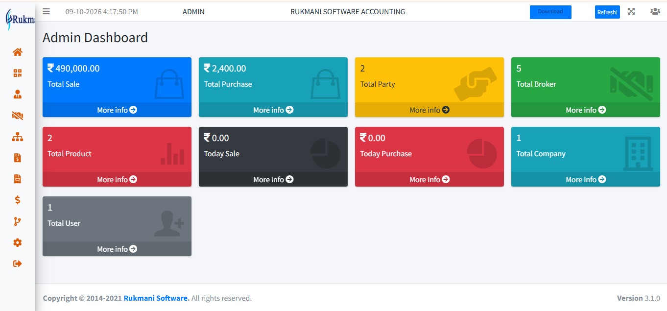The width and height of the screenshot is (667, 311).
Task: Open More info for Today Sale
Action: pyautogui.click(x=273, y=179)
